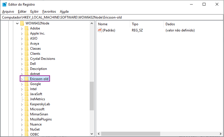Collapse the WOW6432Node key
This screenshot has width=224, height=137.
coord(17,23)
